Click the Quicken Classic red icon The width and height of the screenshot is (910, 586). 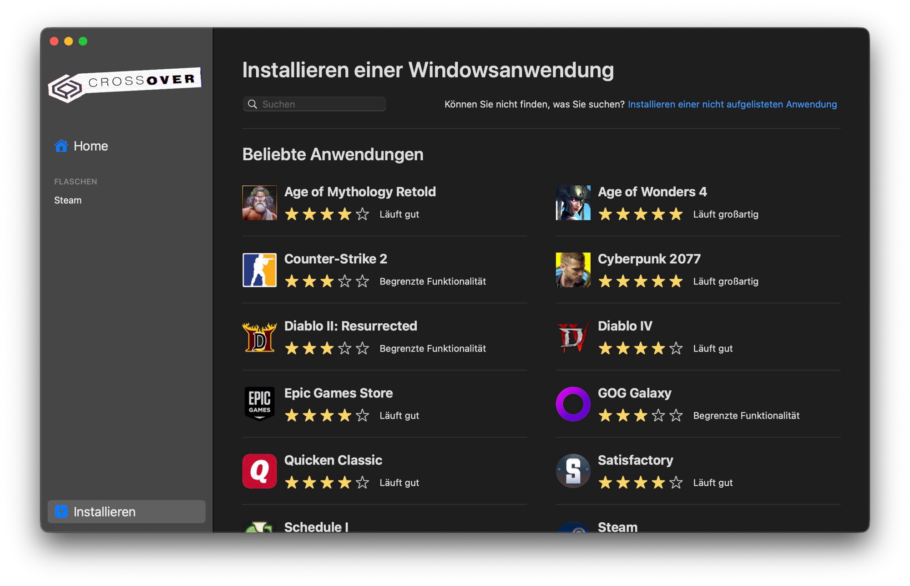tap(259, 471)
